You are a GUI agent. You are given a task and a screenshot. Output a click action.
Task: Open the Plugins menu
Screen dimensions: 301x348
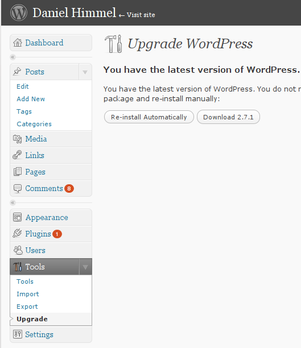pos(51,234)
